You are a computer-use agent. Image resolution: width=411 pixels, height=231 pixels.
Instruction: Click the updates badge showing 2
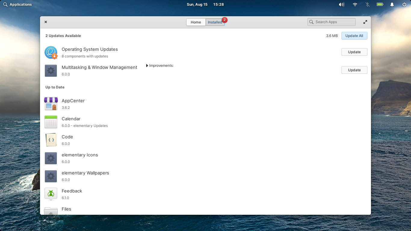click(224, 20)
